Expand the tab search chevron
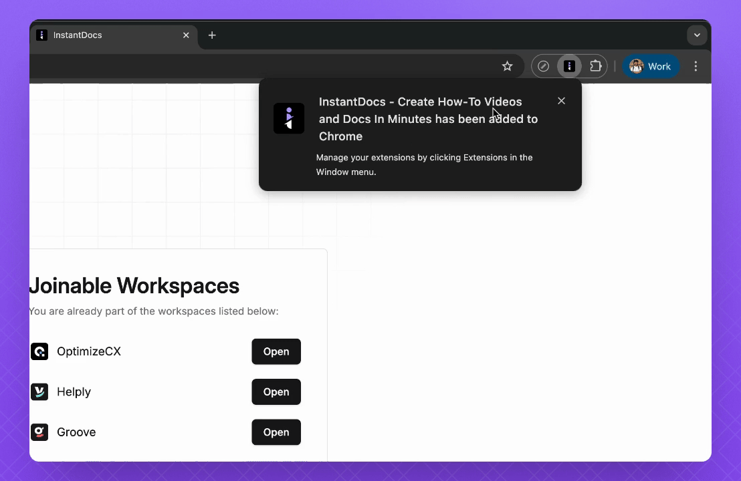This screenshot has height=481, width=741. tap(697, 35)
